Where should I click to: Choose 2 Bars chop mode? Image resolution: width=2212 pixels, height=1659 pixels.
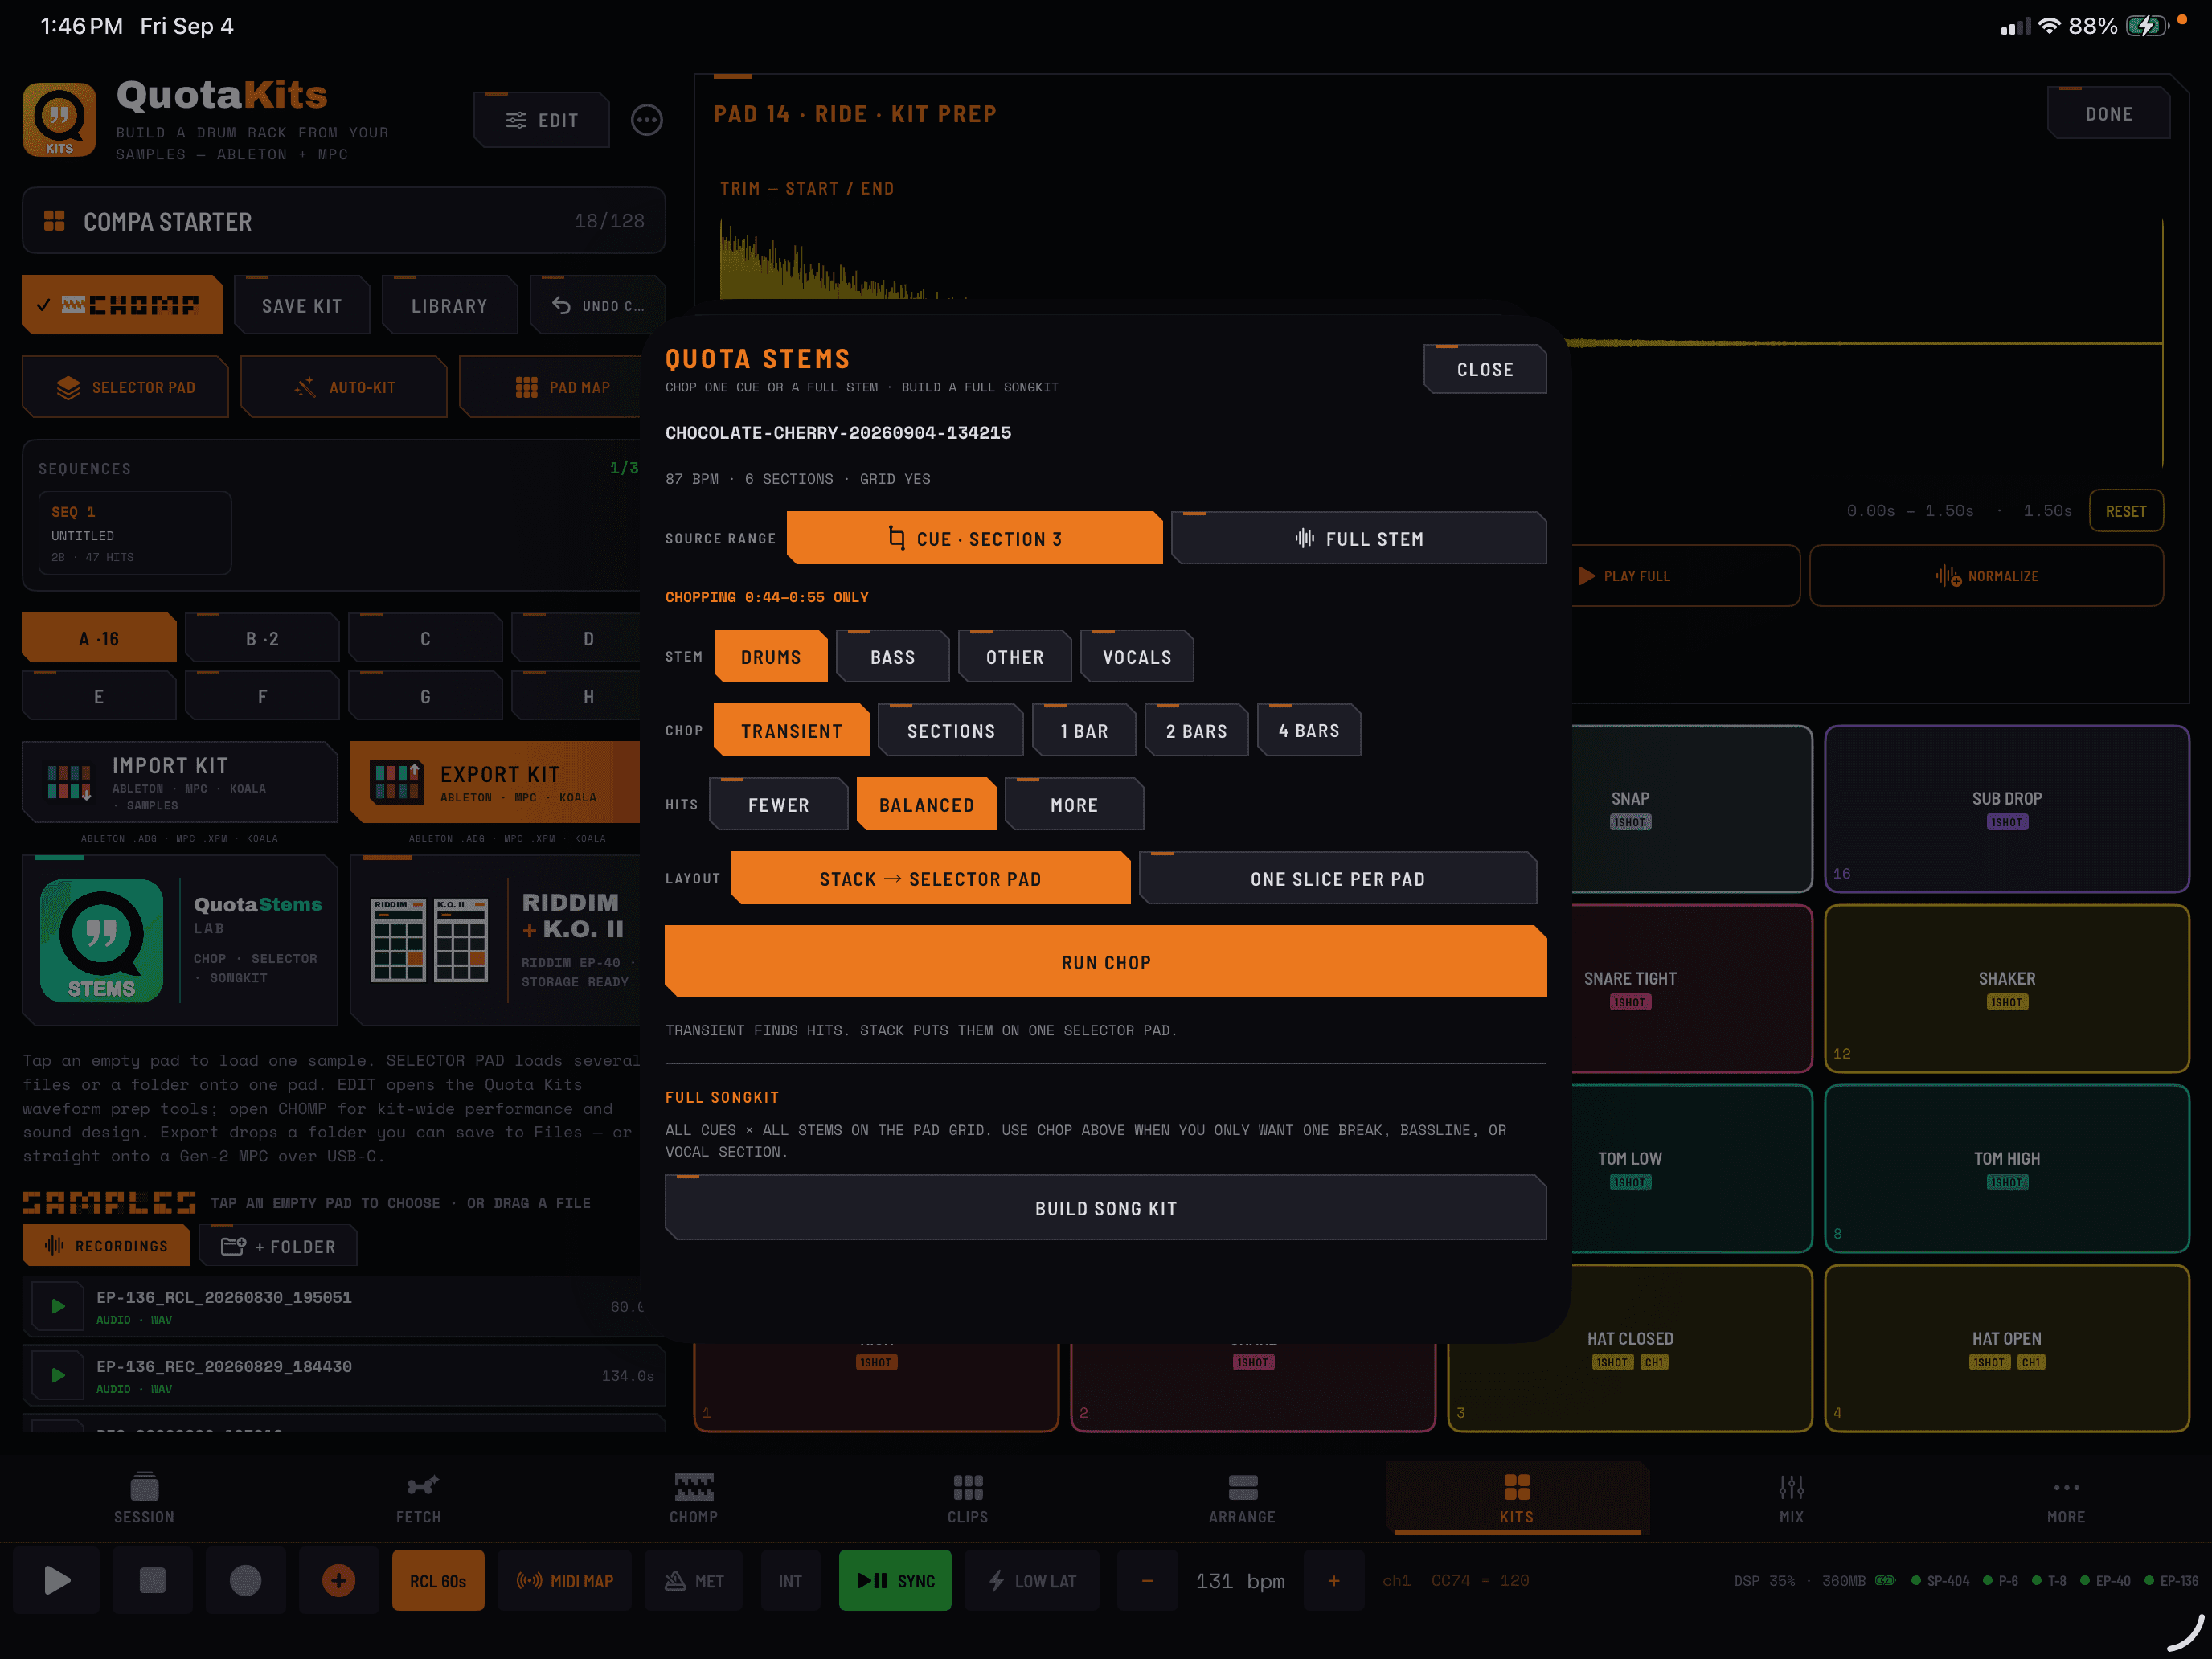1196,730
